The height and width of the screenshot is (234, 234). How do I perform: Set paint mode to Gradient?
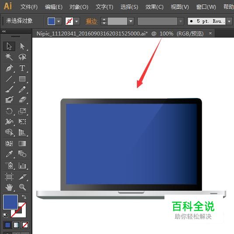(x=16, y=225)
